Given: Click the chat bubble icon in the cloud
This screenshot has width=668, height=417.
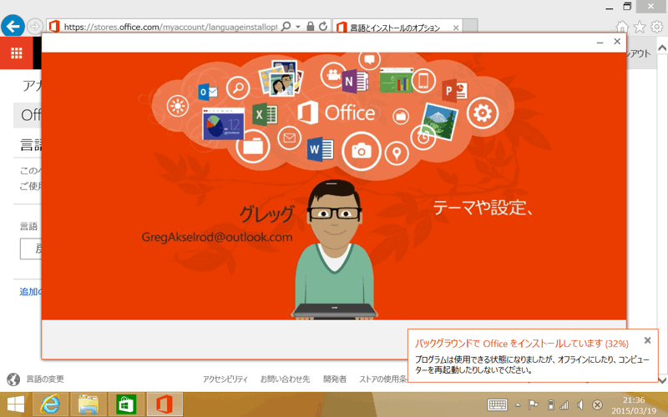Looking at the screenshot, I should [369, 59].
